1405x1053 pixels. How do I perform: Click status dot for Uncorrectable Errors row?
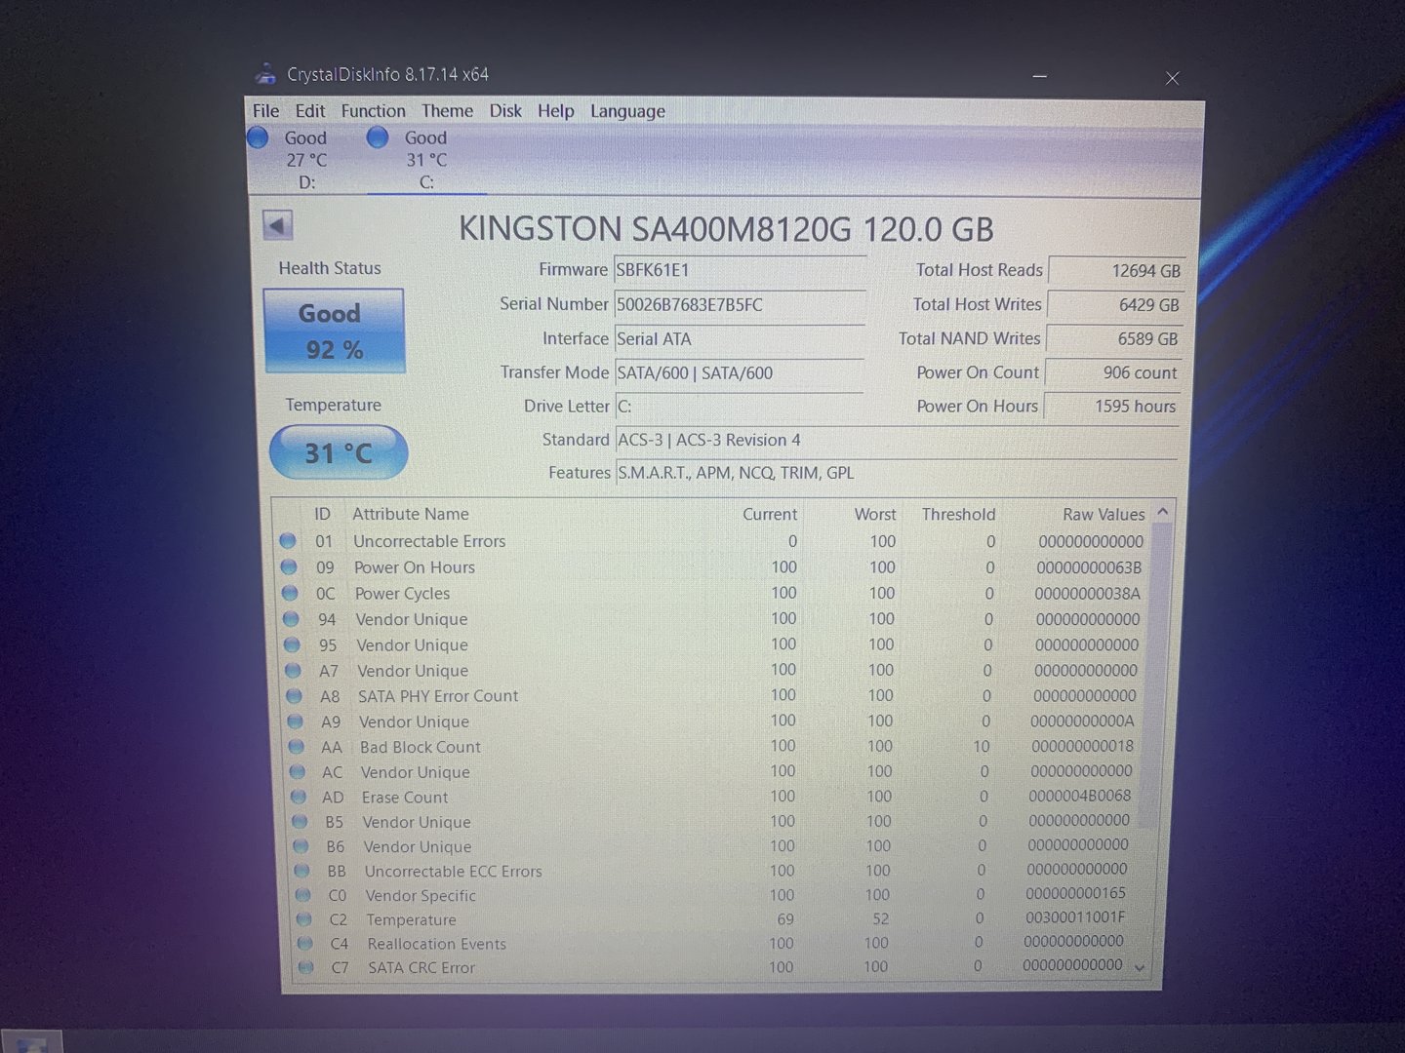click(x=288, y=540)
